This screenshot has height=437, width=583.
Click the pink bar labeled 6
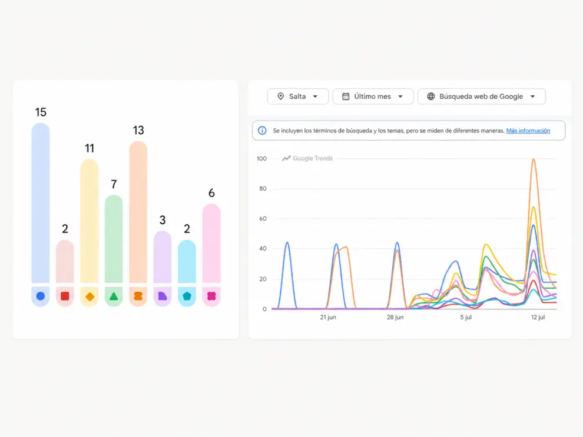pos(211,243)
